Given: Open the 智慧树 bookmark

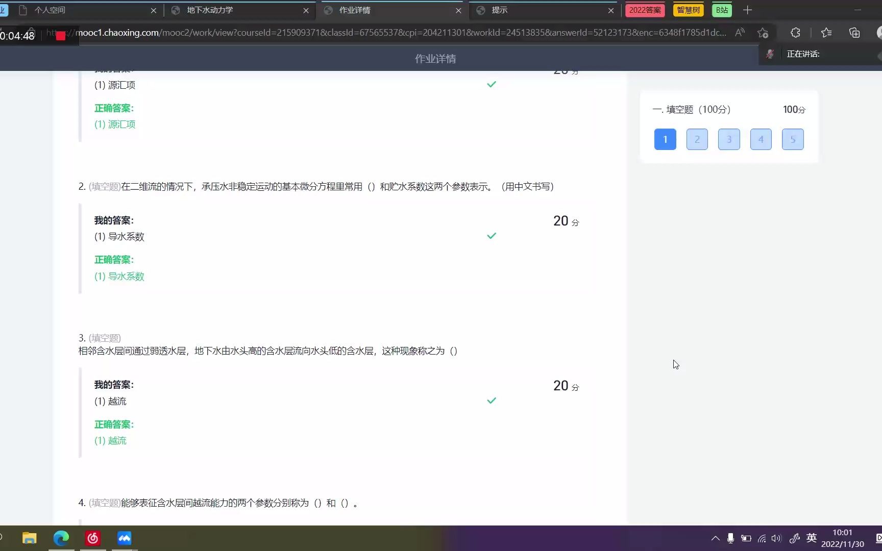Looking at the screenshot, I should [689, 10].
